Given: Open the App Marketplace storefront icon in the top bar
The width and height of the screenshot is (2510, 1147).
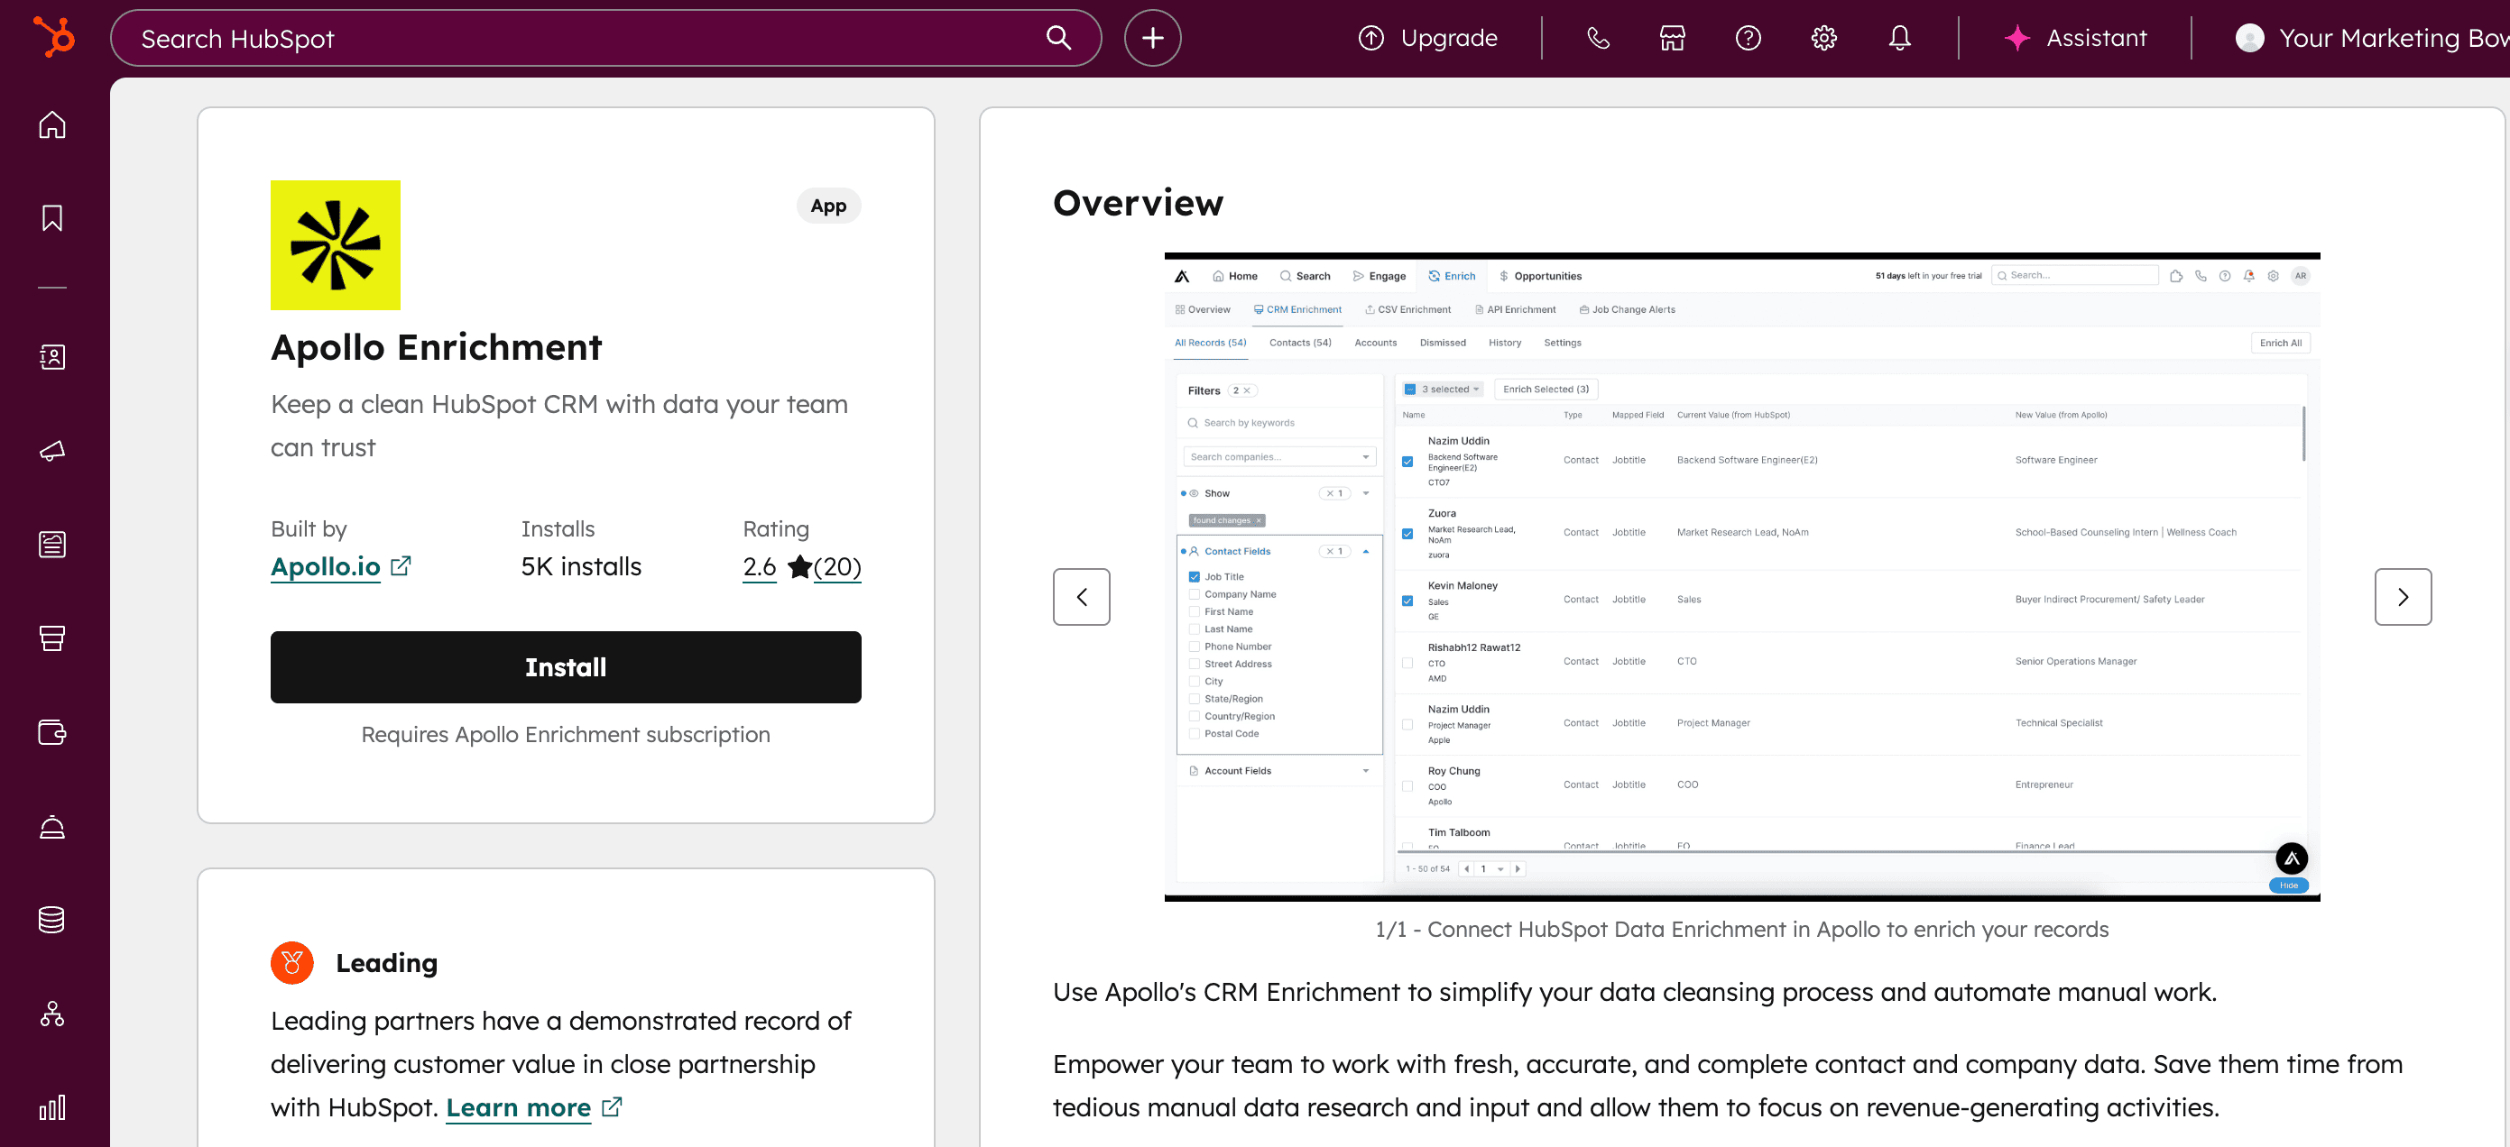Looking at the screenshot, I should point(1671,38).
